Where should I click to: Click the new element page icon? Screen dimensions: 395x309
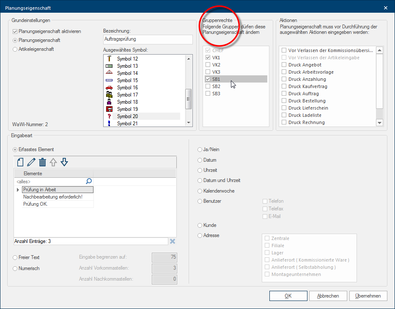(20, 162)
